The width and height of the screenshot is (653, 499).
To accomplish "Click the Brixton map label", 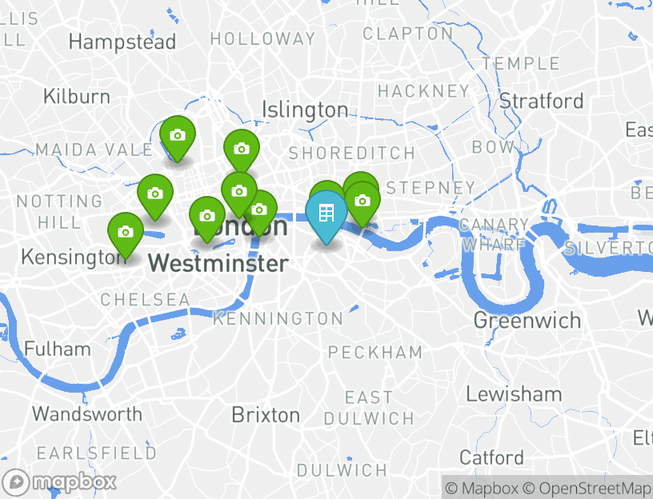I will (266, 415).
